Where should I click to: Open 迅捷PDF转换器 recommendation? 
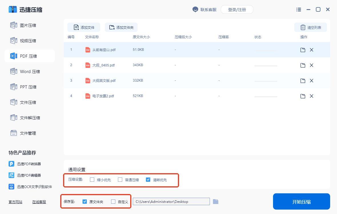25,164
